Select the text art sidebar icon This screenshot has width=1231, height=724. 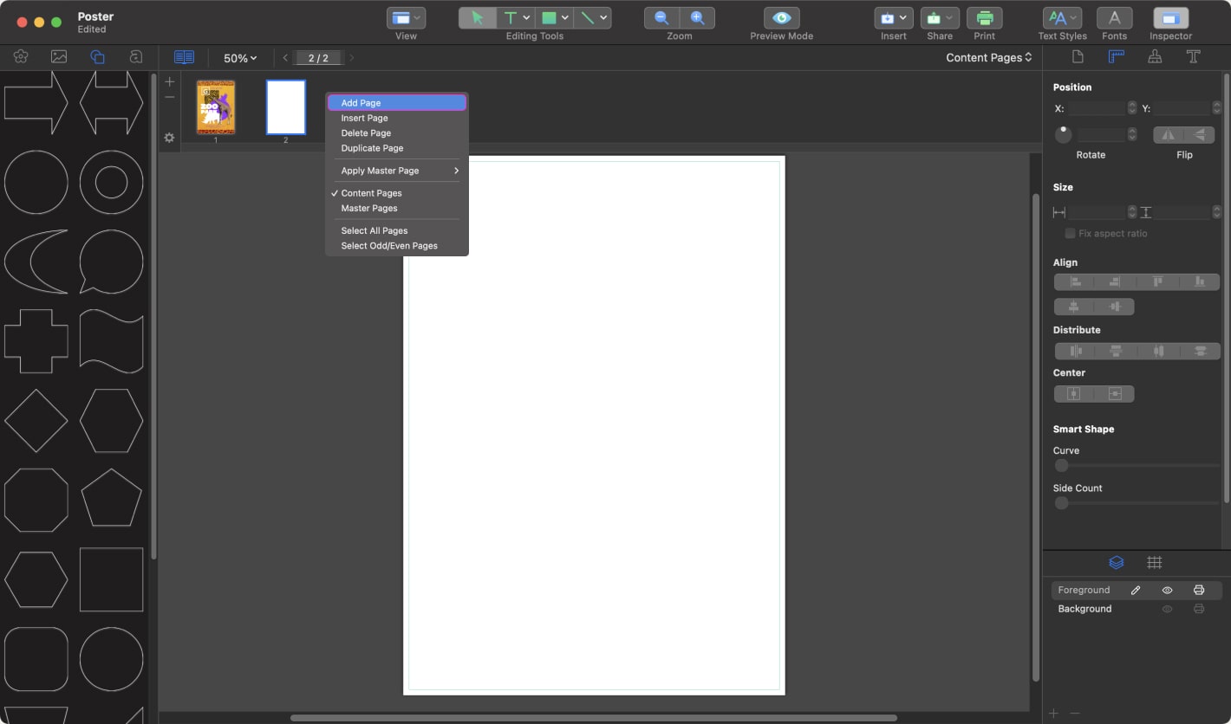tap(135, 56)
